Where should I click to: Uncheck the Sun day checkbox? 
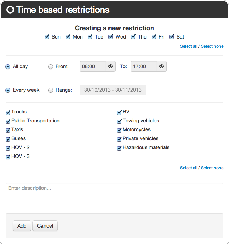pyautogui.click(x=47, y=37)
